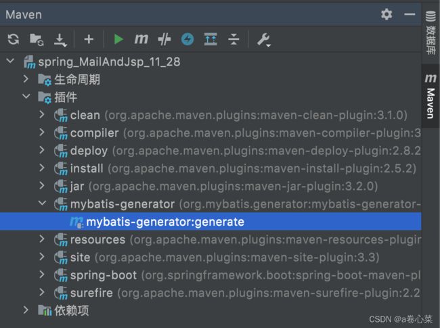Select the clean plugin row
Image resolution: width=440 pixels, height=328 pixels.
click(211, 115)
